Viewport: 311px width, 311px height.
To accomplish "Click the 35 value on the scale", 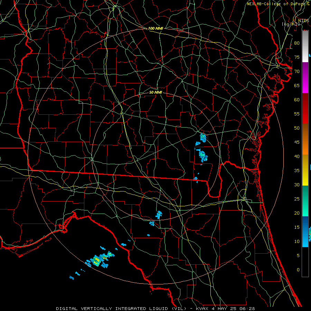I will click(x=297, y=171).
